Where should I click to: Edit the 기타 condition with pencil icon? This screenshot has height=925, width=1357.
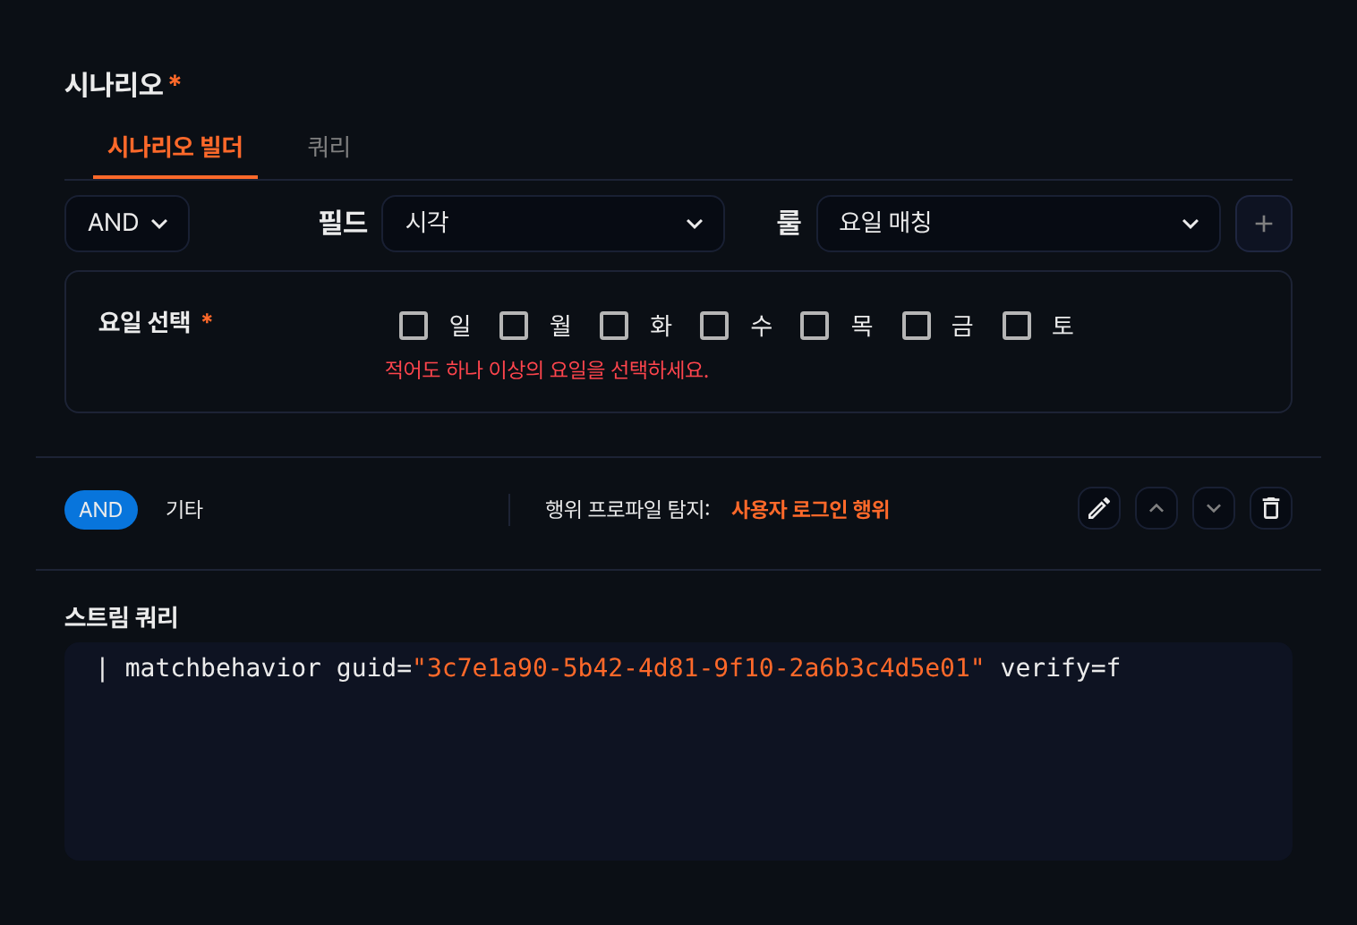(x=1099, y=508)
